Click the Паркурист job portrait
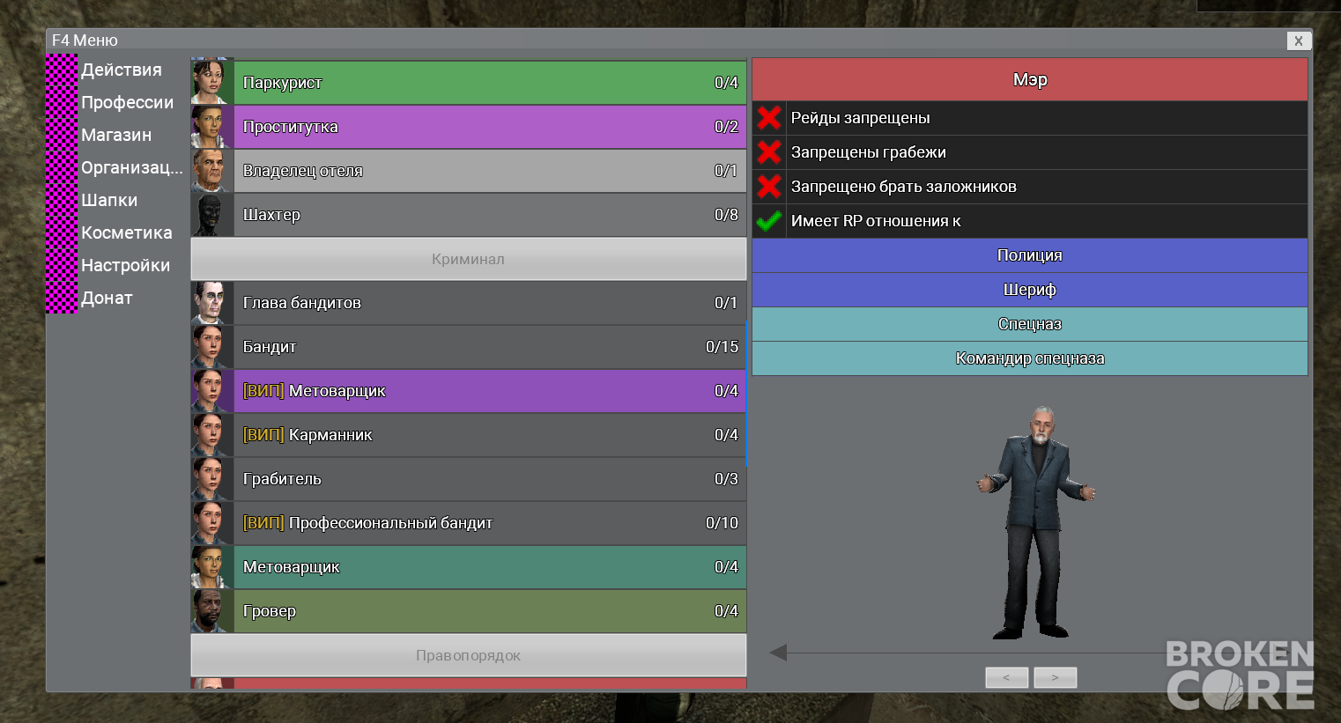The height and width of the screenshot is (723, 1341). pyautogui.click(x=212, y=83)
